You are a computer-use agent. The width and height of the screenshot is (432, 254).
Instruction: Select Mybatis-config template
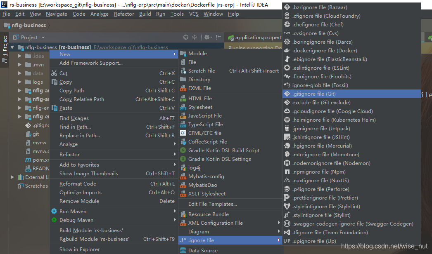[230, 176]
